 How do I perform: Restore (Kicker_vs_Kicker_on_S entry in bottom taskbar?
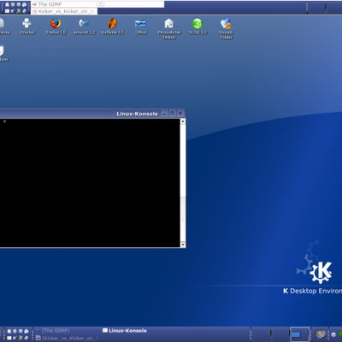click(68, 339)
